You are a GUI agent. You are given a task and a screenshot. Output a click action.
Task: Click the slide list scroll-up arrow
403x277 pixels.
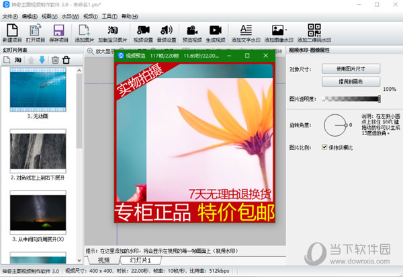pos(79,70)
